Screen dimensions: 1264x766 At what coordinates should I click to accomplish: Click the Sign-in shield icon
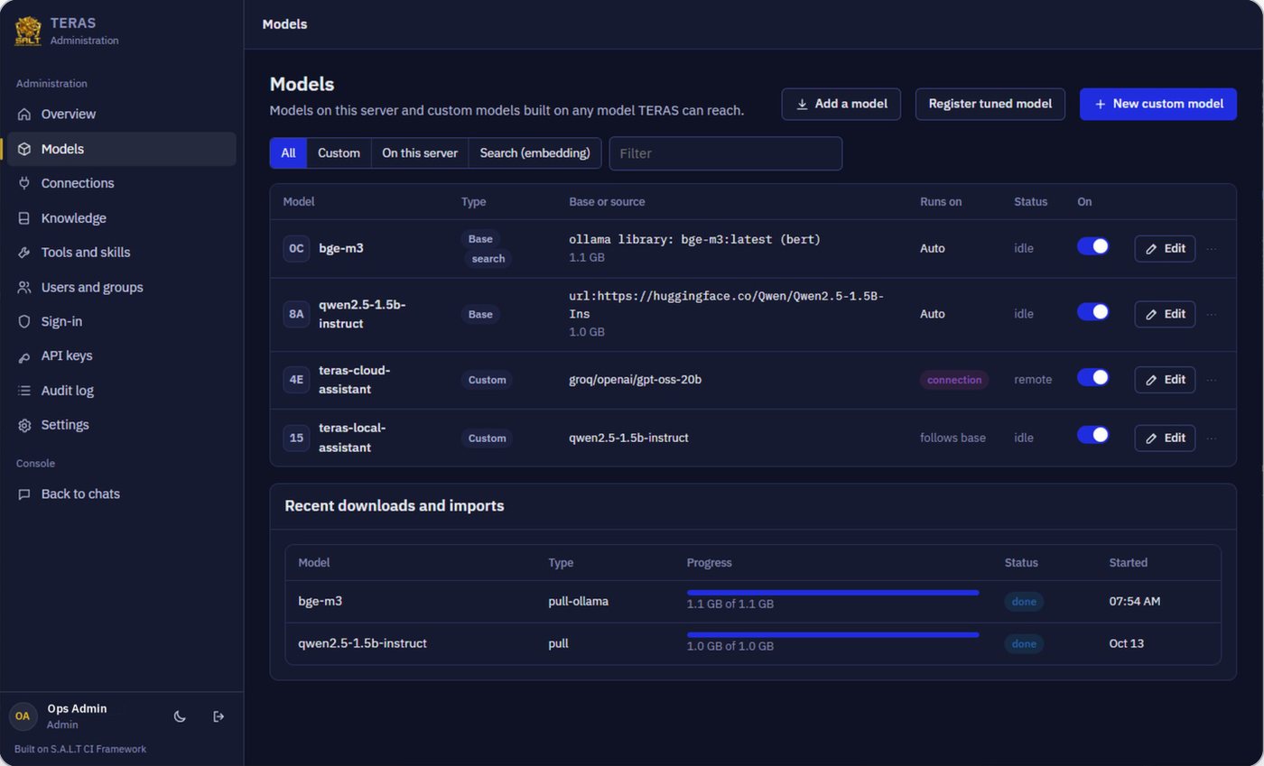[24, 321]
